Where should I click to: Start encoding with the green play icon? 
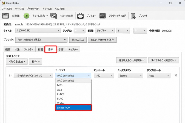26,16
